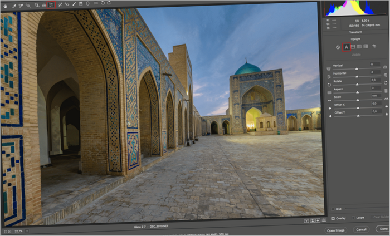Click the Offset Y down arrow icon
The height and width of the screenshot is (236, 390).
click(330, 116)
